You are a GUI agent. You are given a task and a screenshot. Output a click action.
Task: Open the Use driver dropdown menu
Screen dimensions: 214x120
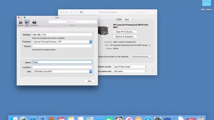[62, 71]
